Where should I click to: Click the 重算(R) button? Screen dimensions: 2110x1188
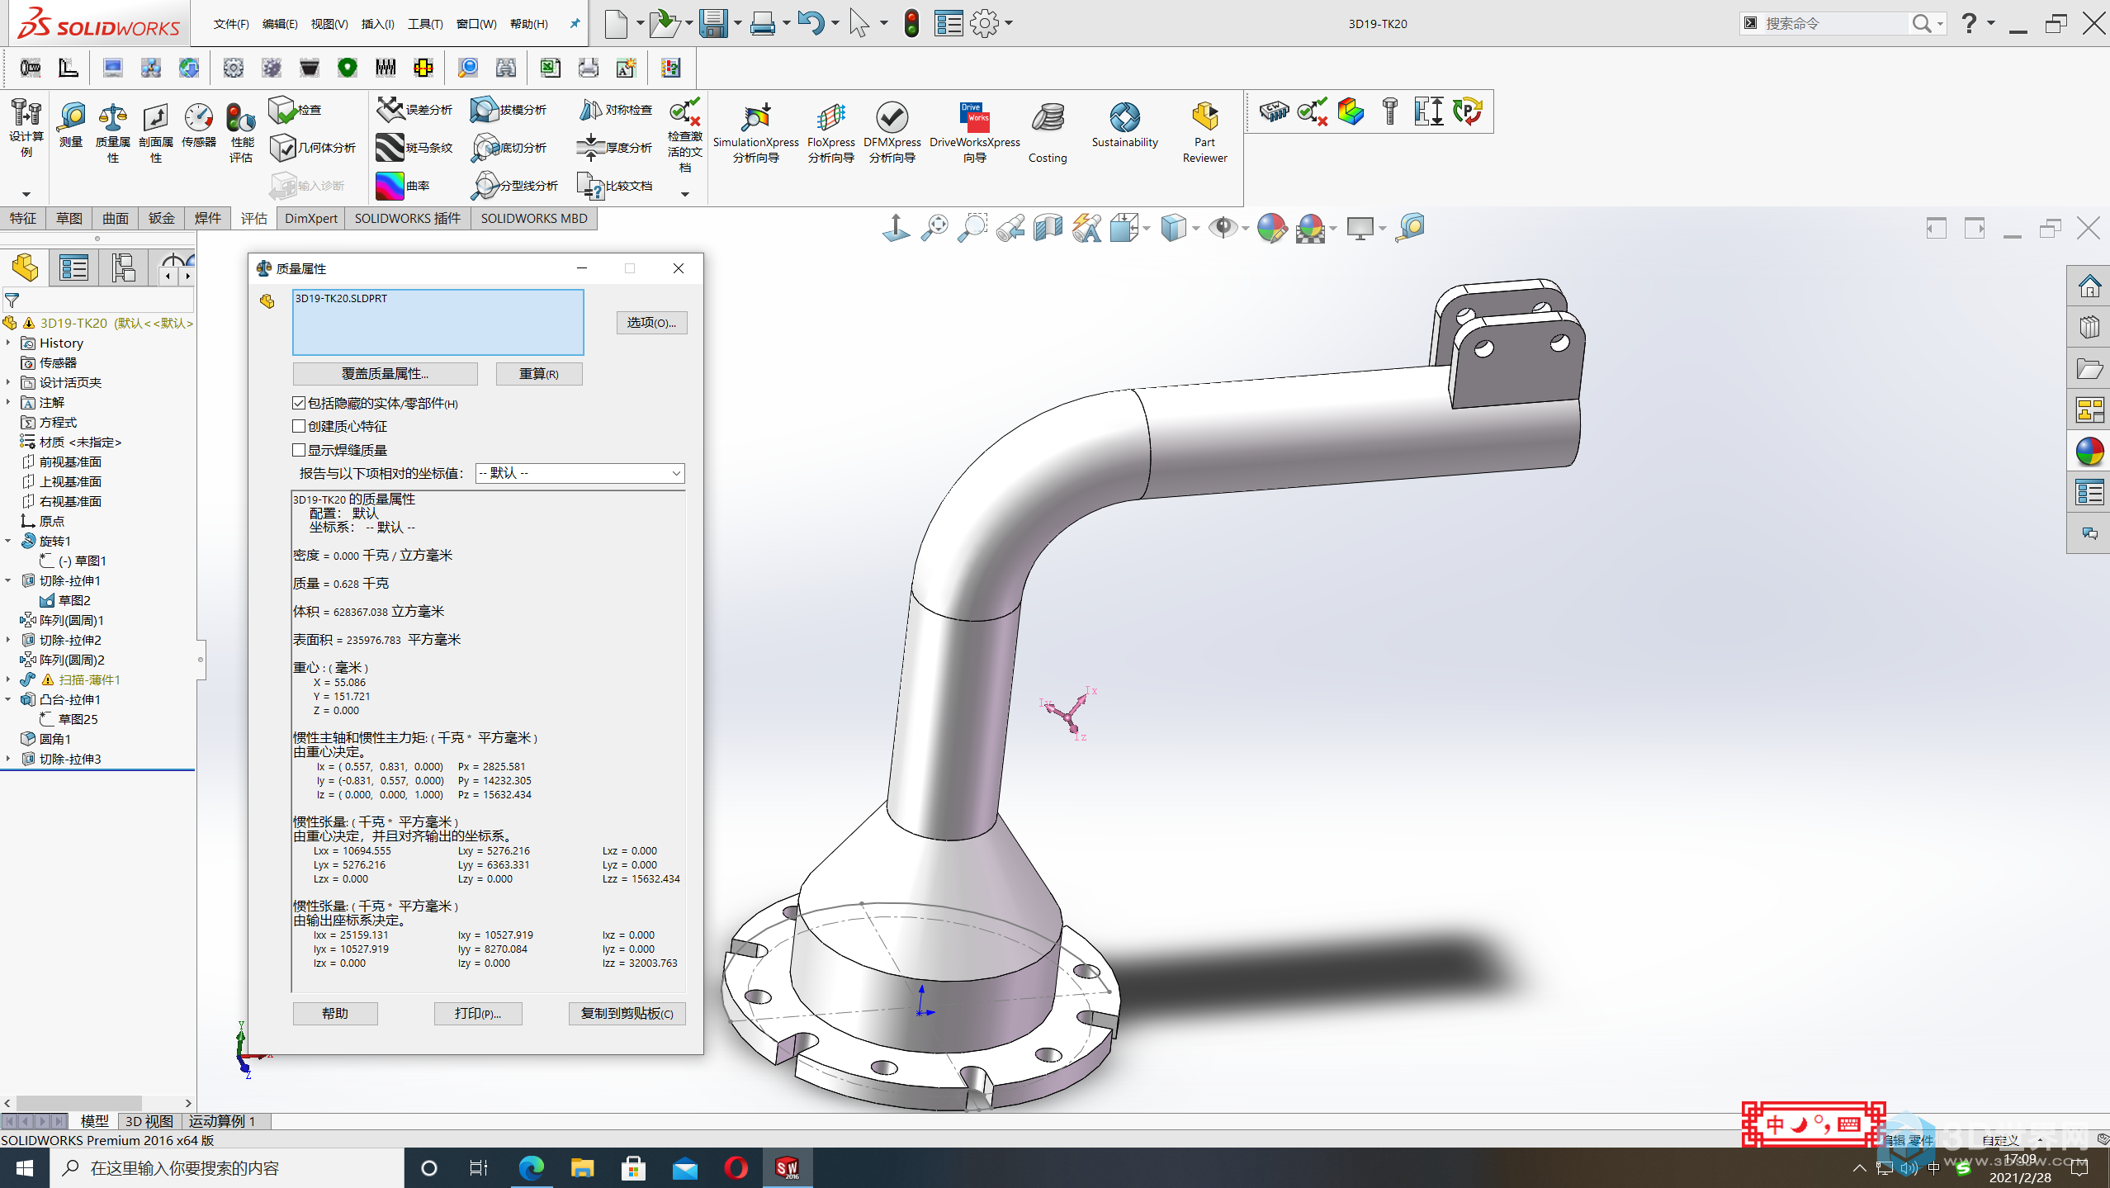pyautogui.click(x=539, y=374)
